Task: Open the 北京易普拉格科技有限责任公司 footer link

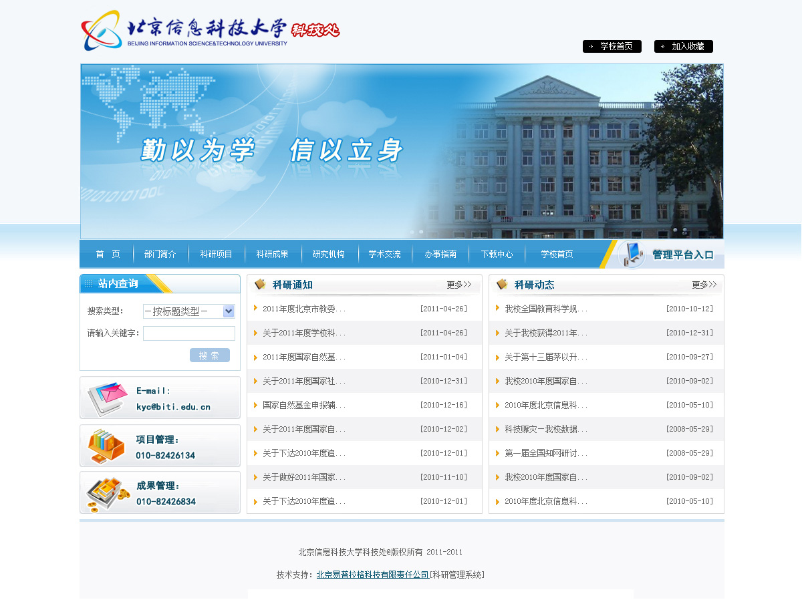Action: click(373, 575)
